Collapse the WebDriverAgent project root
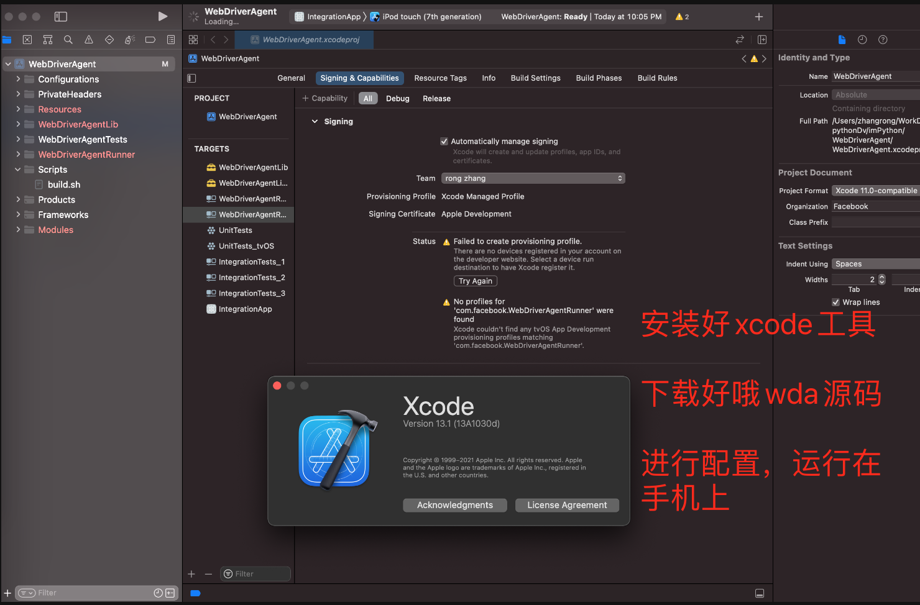 coord(8,64)
